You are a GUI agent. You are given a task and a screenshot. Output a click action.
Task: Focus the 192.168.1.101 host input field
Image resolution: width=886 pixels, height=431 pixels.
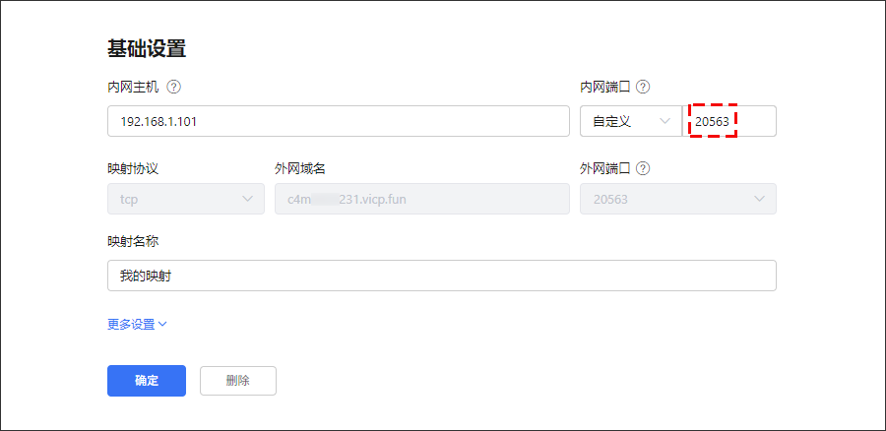(x=338, y=121)
